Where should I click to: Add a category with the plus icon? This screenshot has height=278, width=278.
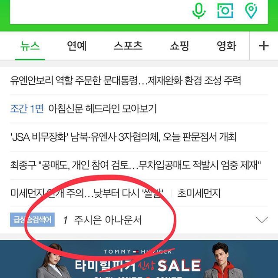pyautogui.click(x=264, y=46)
